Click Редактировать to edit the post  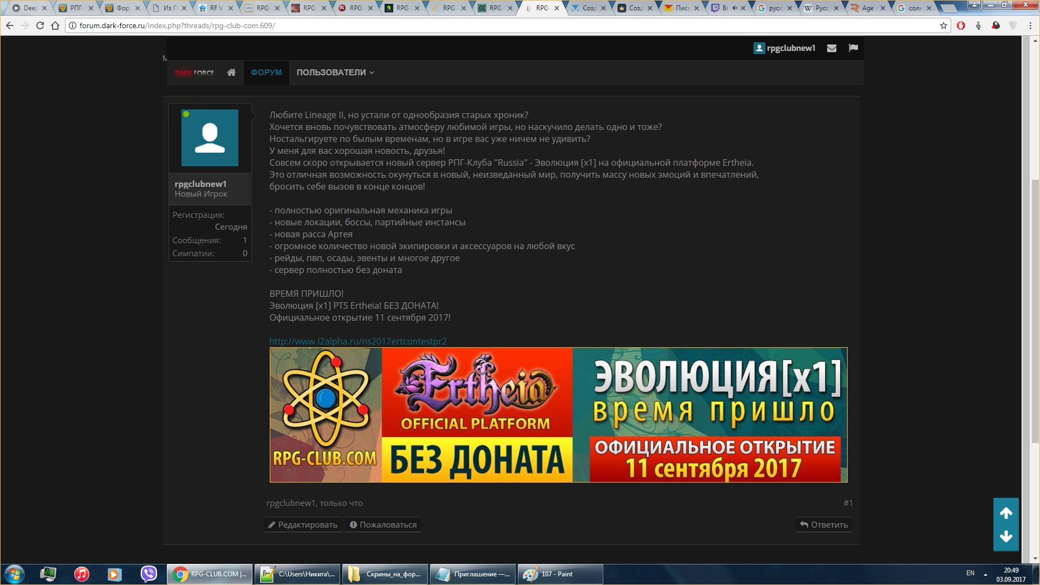pyautogui.click(x=303, y=524)
